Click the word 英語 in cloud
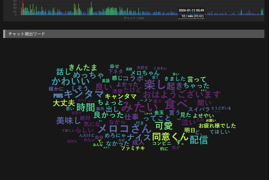The height and width of the screenshot is (180, 269). pos(106,81)
